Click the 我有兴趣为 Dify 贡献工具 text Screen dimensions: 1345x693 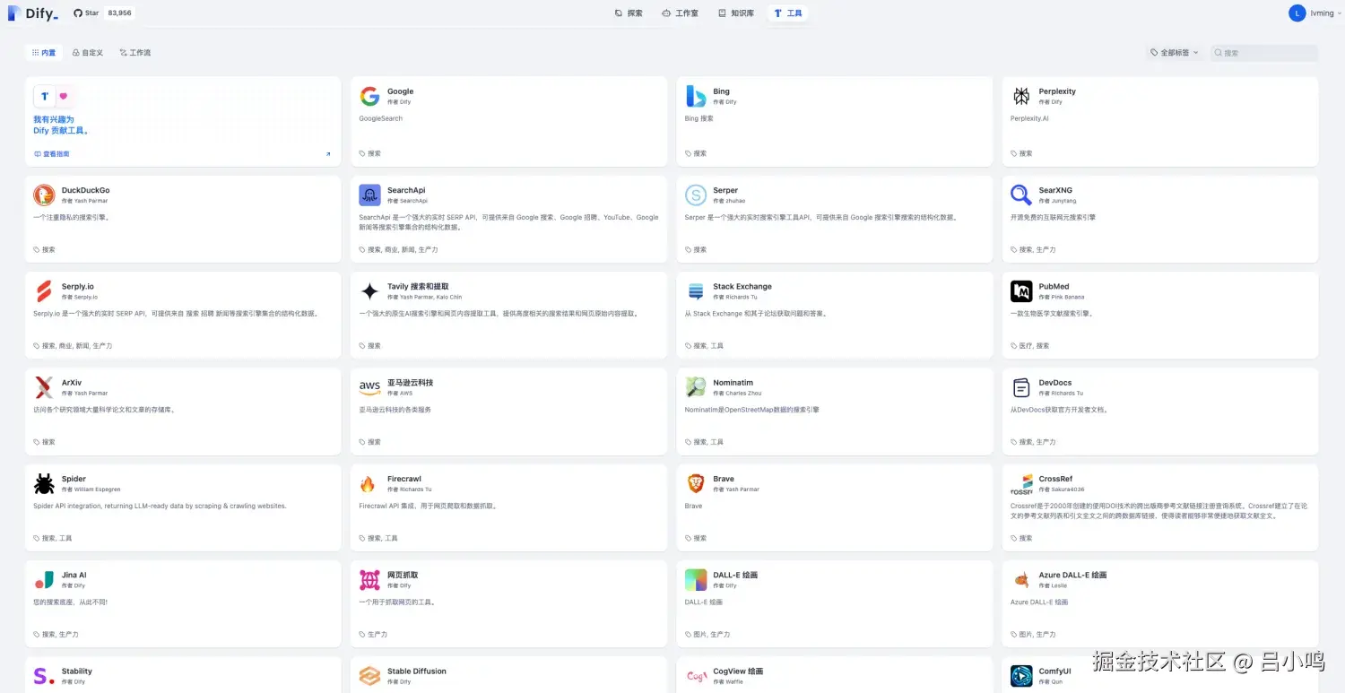[x=61, y=125]
